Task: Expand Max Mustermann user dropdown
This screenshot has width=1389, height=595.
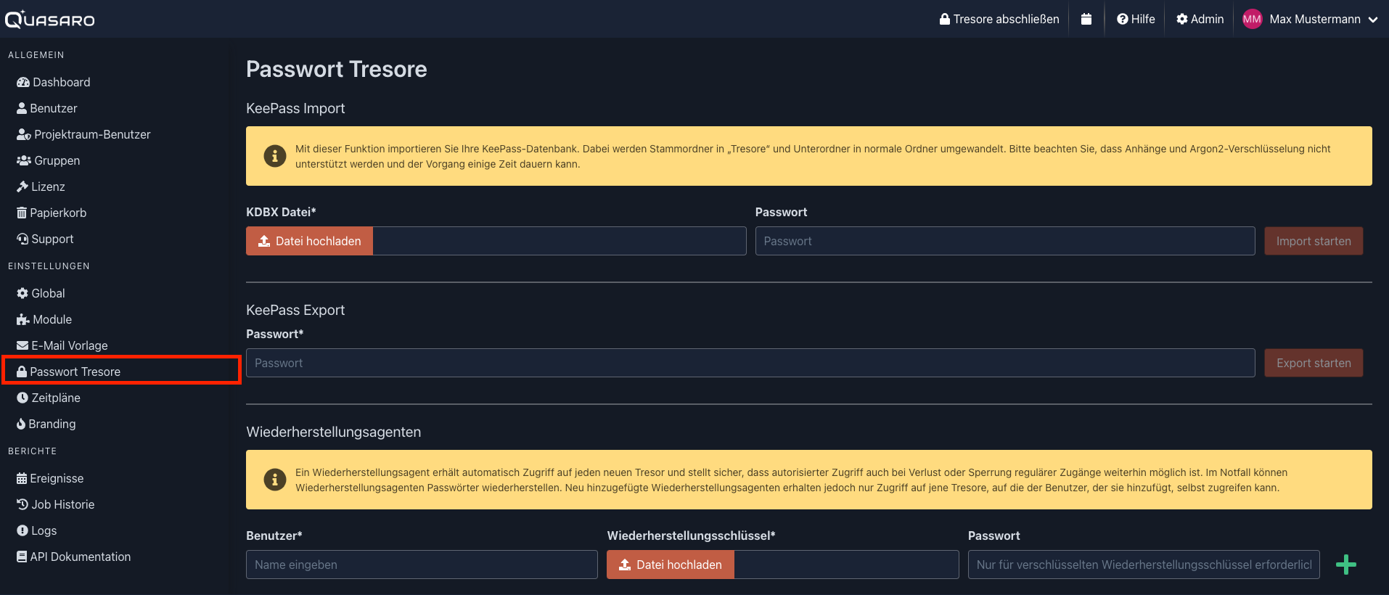Action: pyautogui.click(x=1323, y=19)
